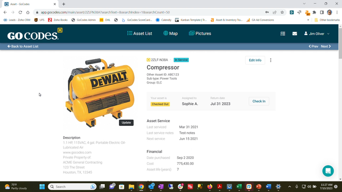
Task: Click the password key icon in address bar
Action: (267, 13)
